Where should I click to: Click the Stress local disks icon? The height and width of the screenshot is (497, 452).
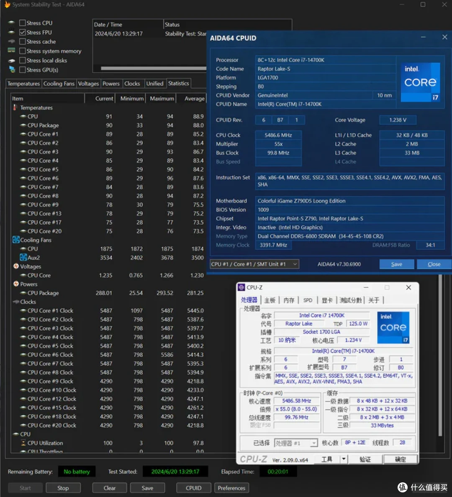point(11,60)
